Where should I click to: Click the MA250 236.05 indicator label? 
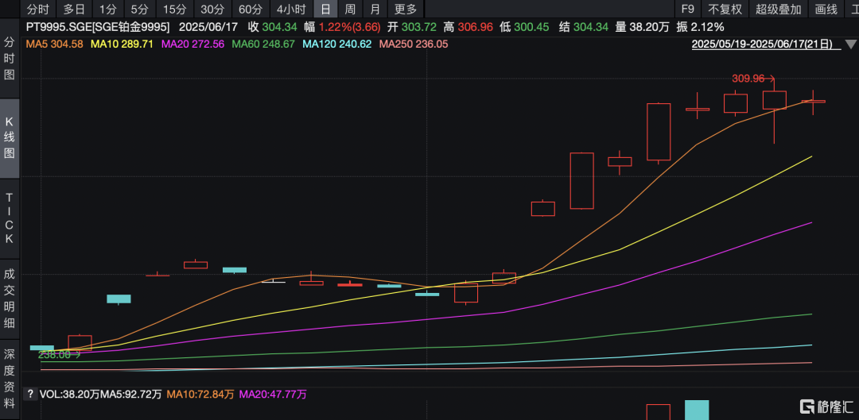[x=413, y=44]
